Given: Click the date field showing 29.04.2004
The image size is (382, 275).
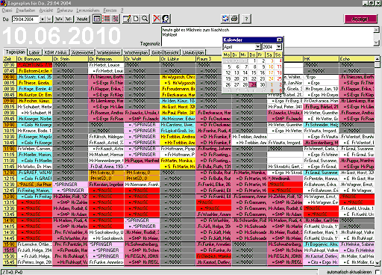Looking at the screenshot, I should (x=25, y=19).
